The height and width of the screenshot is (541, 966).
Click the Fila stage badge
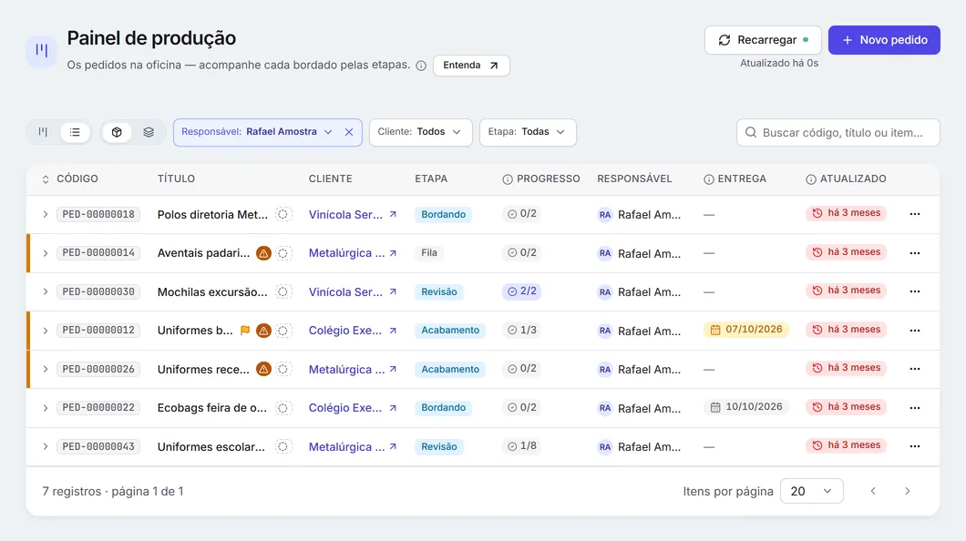429,253
